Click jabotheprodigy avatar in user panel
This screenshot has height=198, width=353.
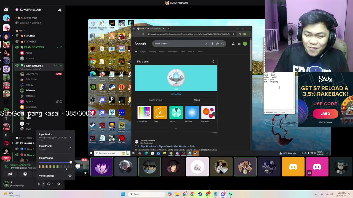(6, 184)
